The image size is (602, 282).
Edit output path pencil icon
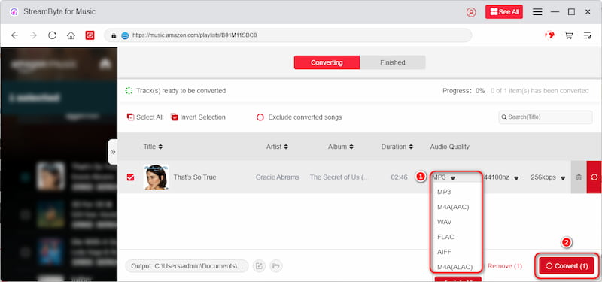tap(259, 266)
